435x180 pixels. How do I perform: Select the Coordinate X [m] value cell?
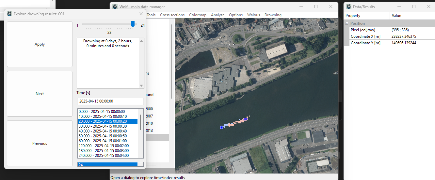pyautogui.click(x=411, y=36)
